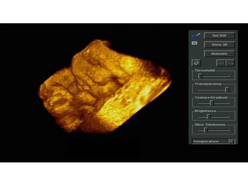Click the Set ROI button
This screenshot has width=248, height=186.
pyautogui.click(x=219, y=36)
